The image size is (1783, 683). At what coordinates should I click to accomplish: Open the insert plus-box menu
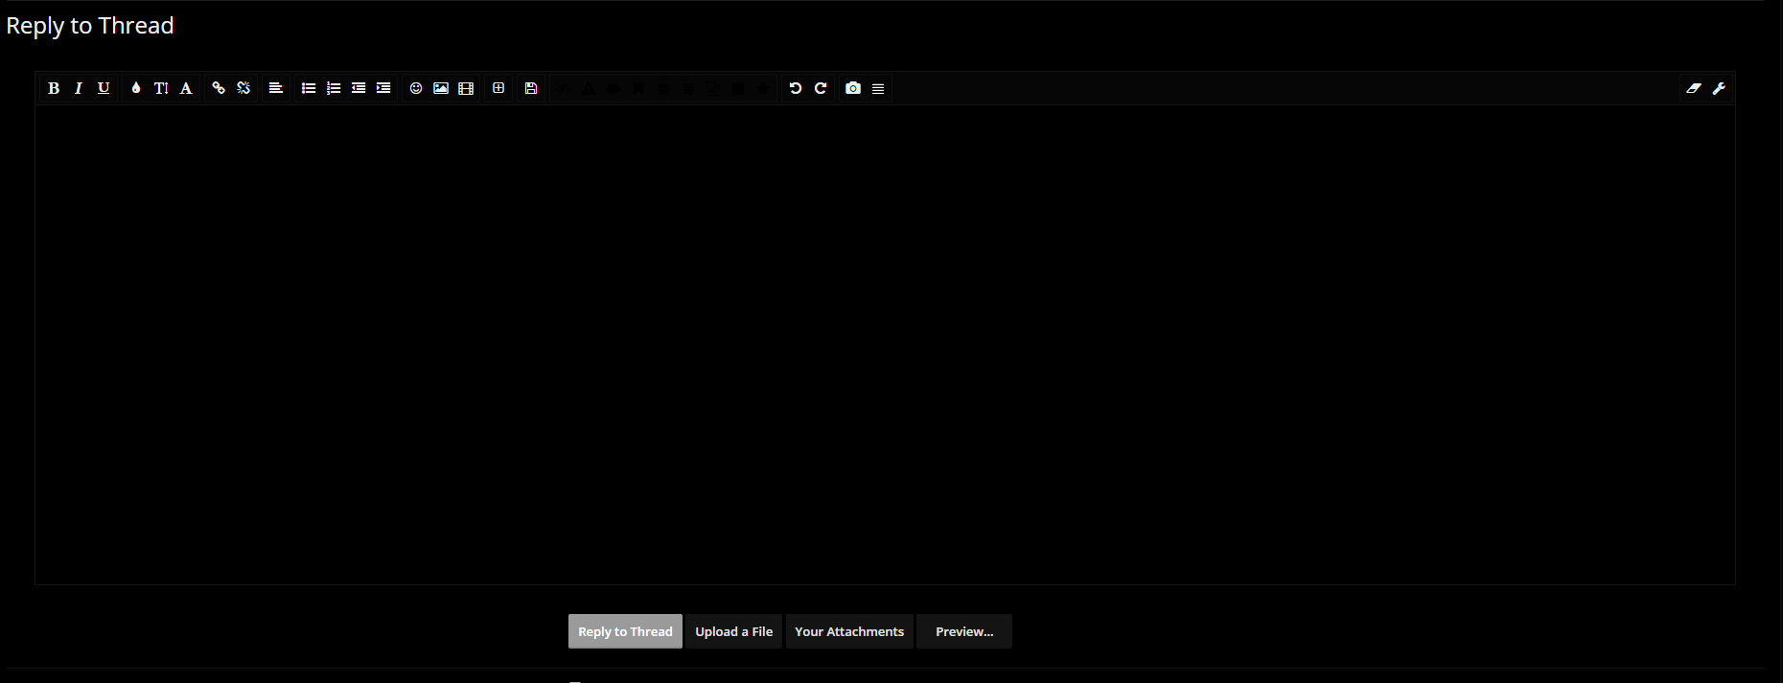point(498,88)
